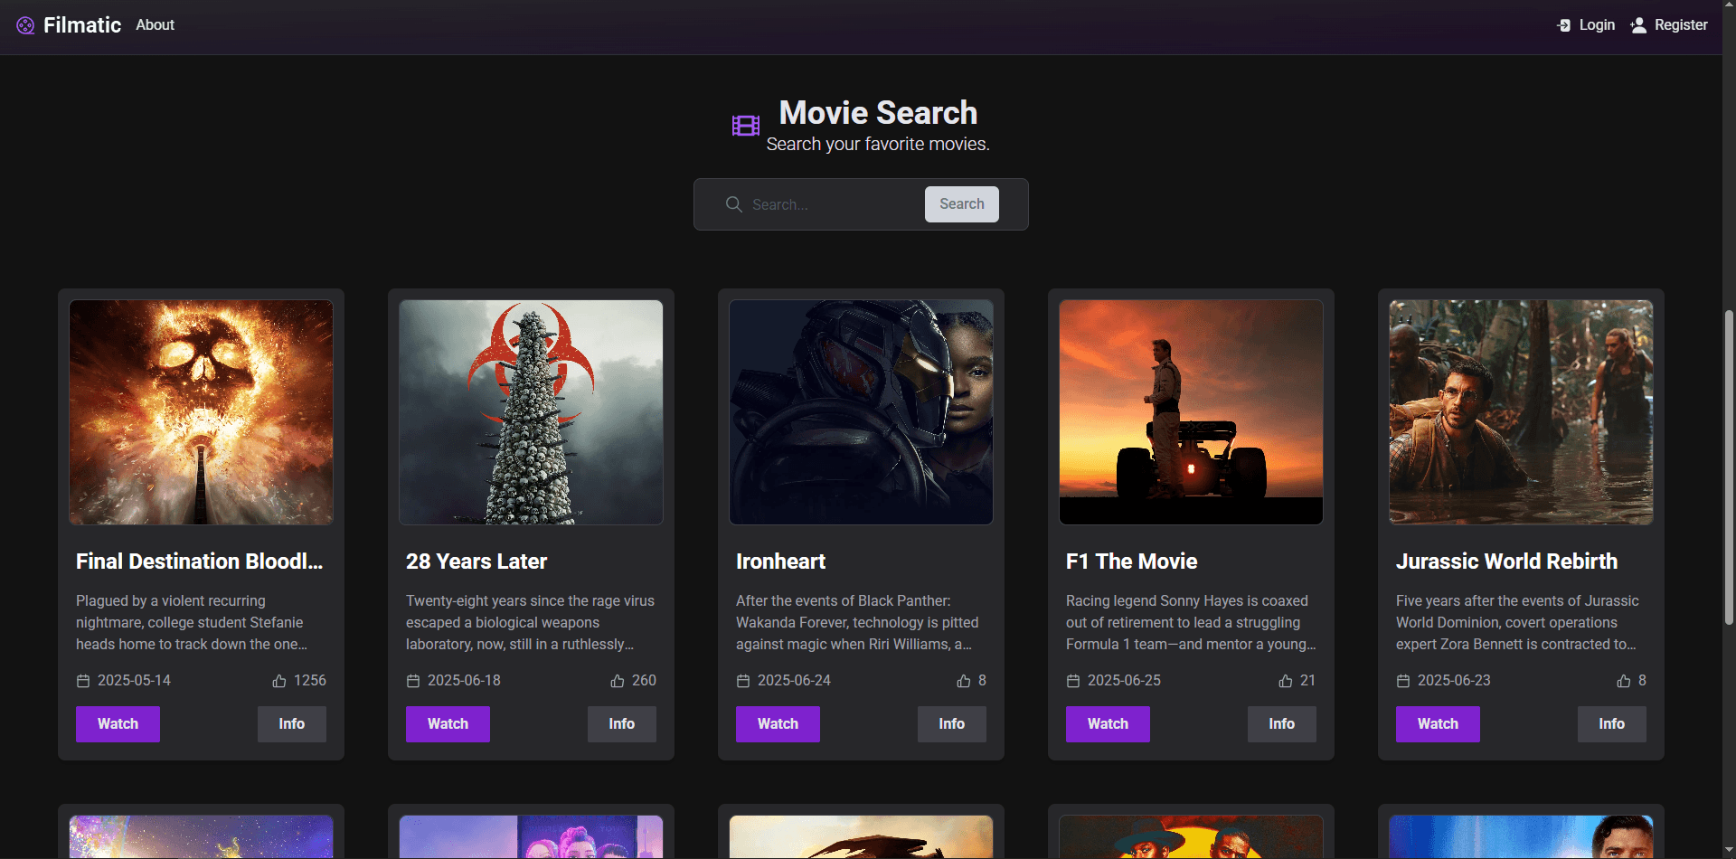Click the like count 21
1736x859 pixels.
coord(1307,681)
